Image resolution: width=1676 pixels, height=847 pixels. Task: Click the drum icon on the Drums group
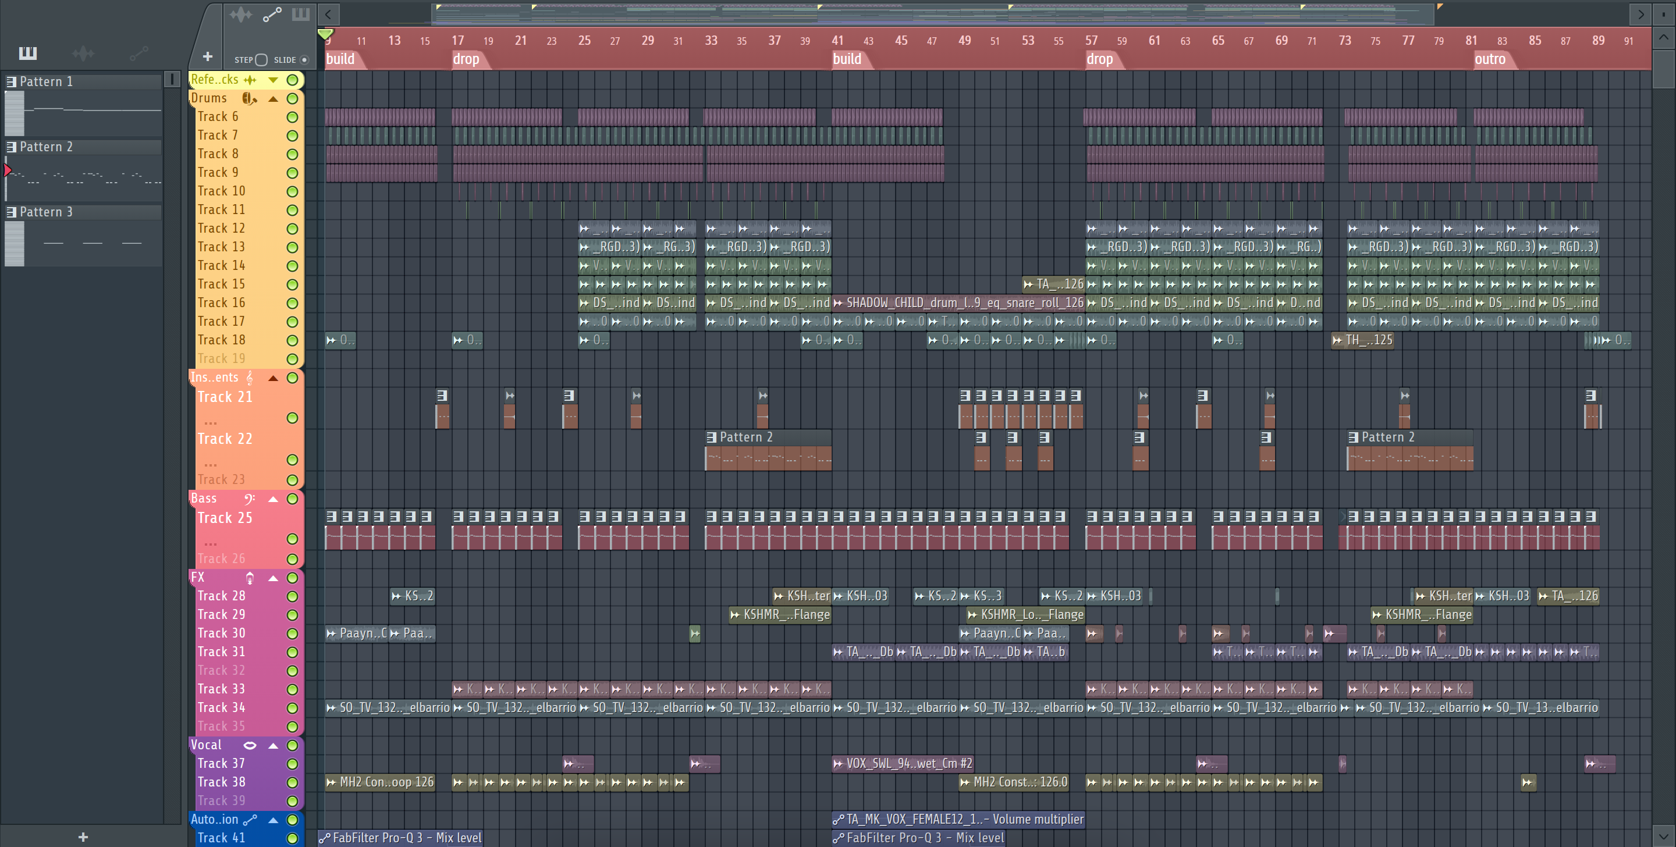(x=250, y=98)
